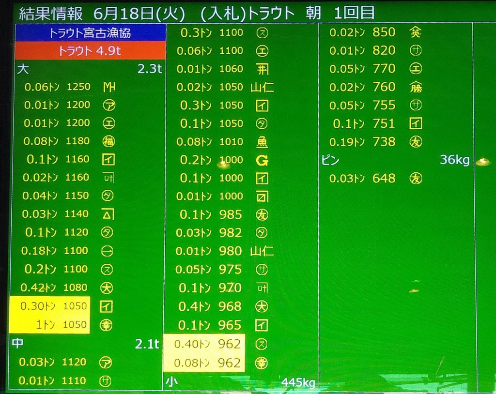The width and height of the screenshot is (496, 394).
Task: Click the red トラウト 4.9t banner
Action: tap(90, 51)
